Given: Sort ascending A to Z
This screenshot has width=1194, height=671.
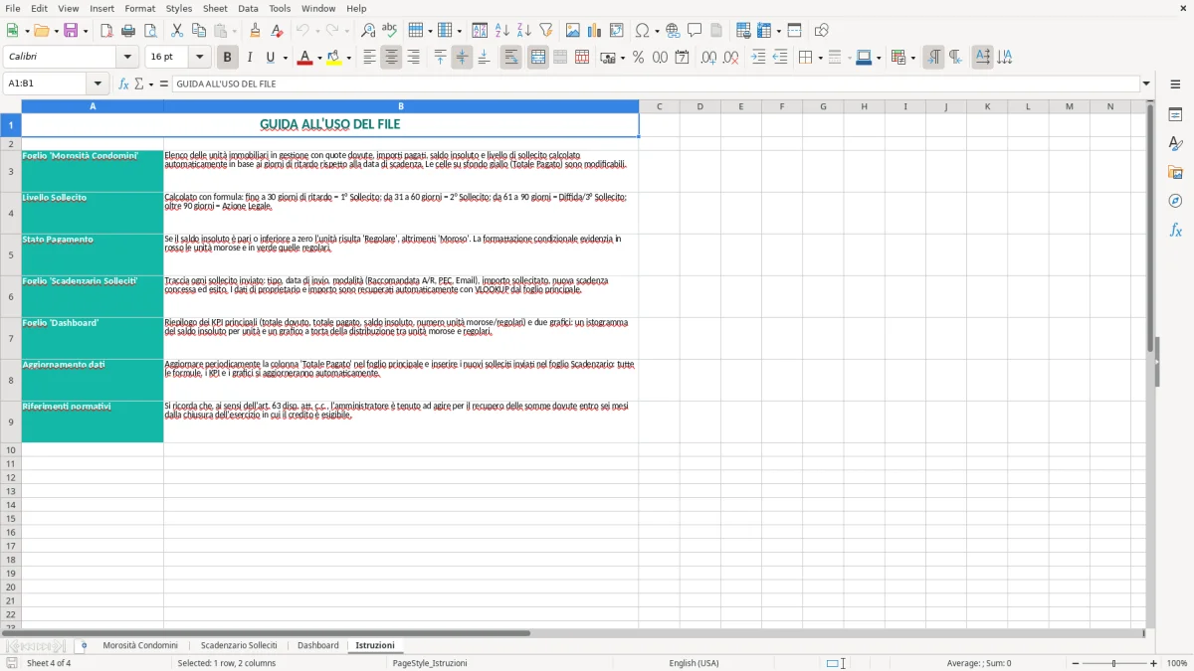Looking at the screenshot, I should (502, 31).
